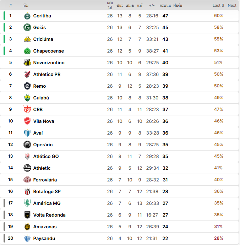The height and width of the screenshot is (245, 240).
Task: Click the Chapecoense team badge
Action: (x=27, y=51)
